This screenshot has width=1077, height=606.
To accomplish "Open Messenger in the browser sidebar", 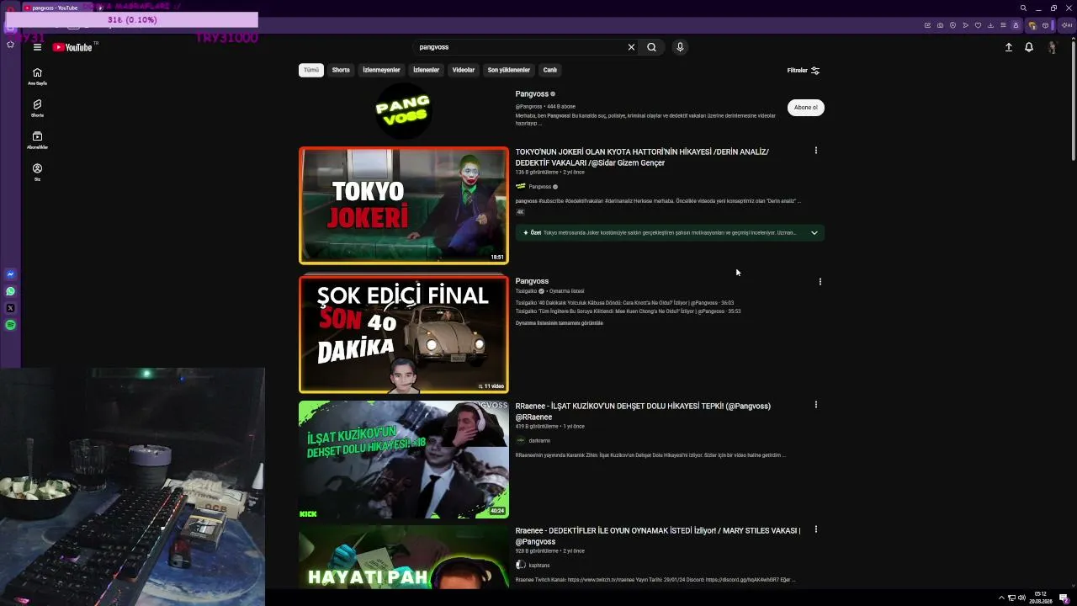I will pos(11,274).
